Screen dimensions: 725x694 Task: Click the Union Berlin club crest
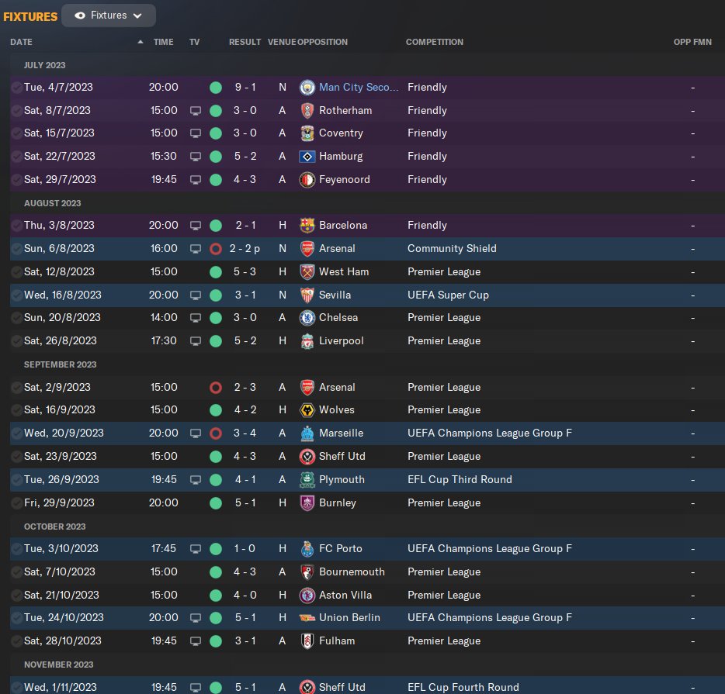coord(307,618)
